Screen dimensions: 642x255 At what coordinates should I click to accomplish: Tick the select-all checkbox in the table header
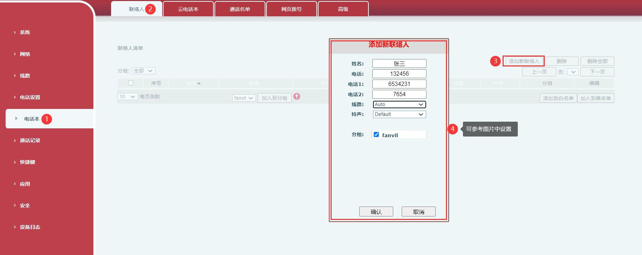(x=131, y=83)
